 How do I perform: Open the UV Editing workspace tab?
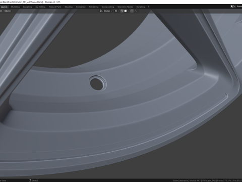tap(40, 7)
